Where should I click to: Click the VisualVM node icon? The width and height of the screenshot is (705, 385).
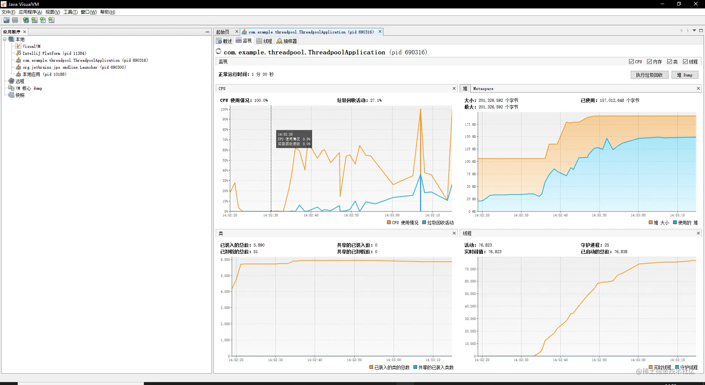18,46
